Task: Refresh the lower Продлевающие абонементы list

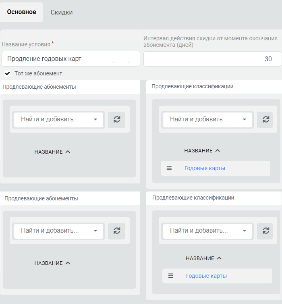Action: 116,231
